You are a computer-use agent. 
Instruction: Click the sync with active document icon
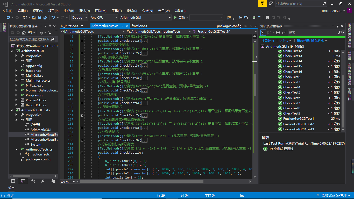(x=50, y=33)
